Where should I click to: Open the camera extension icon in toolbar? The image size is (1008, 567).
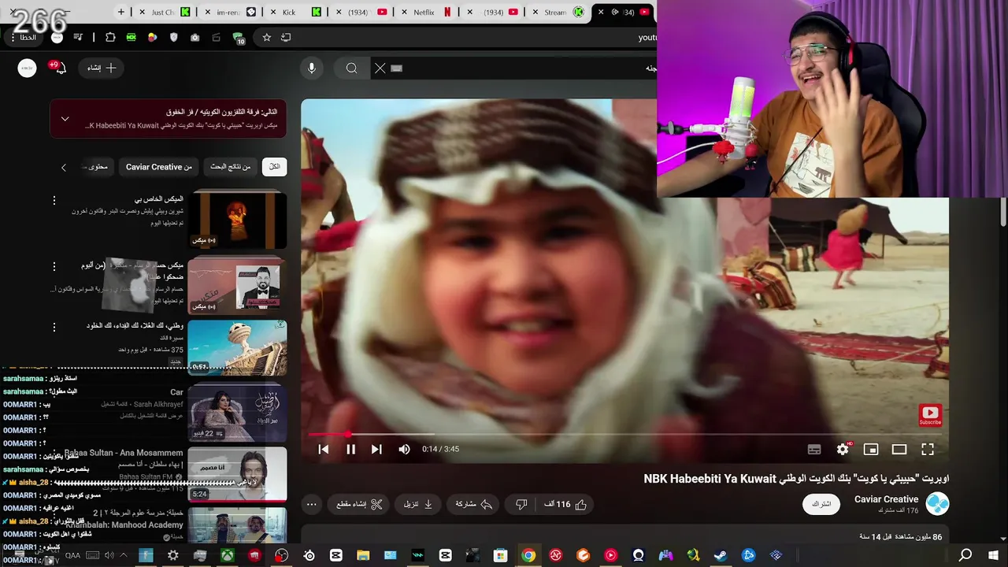195,37
